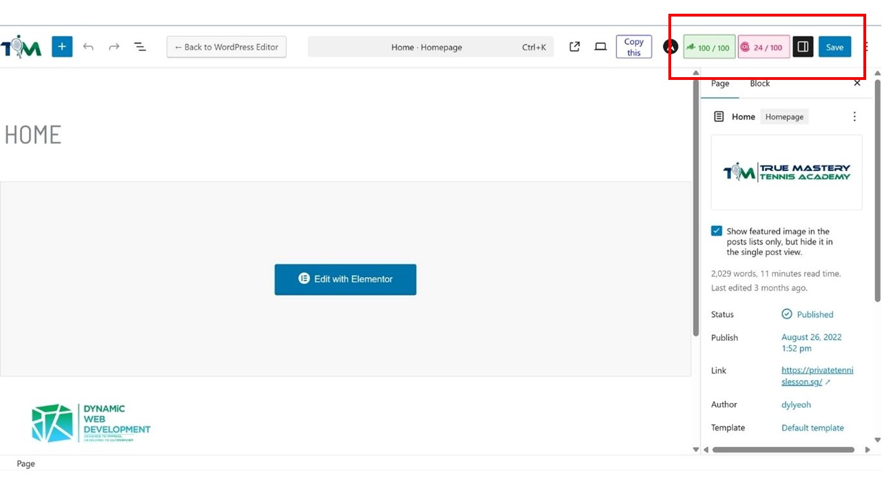Image resolution: width=882 pixels, height=496 pixels.
Task: Select the Page tab in sidebar
Action: pyautogui.click(x=720, y=83)
